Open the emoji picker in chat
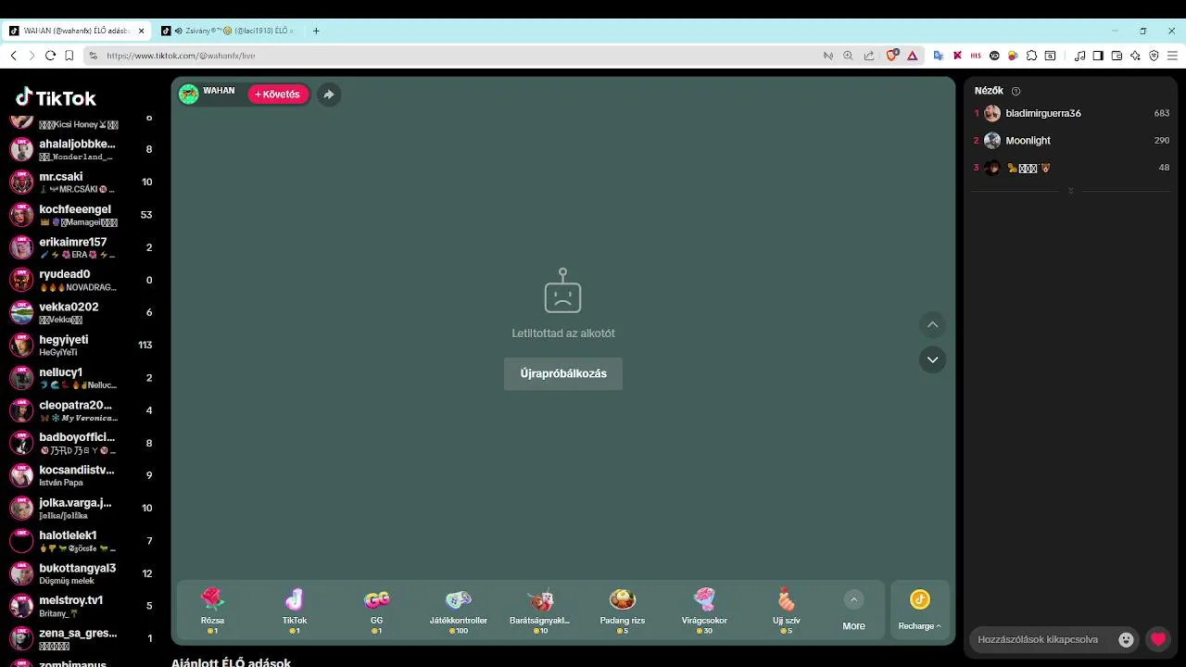This screenshot has width=1186, height=667. pos(1126,639)
